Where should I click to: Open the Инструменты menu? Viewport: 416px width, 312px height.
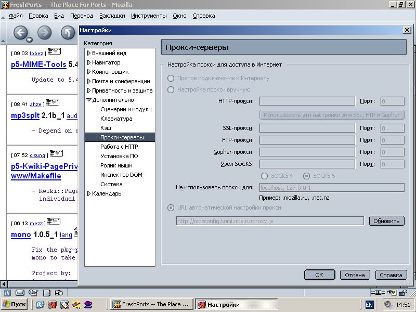tap(149, 16)
